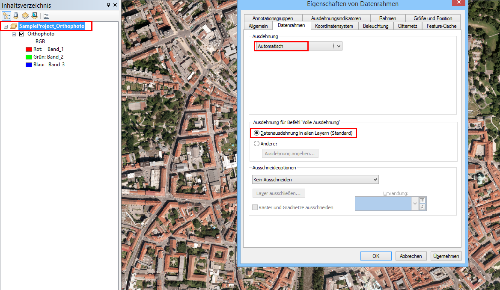The image size is (500, 290).
Task: Choose Datenausdehnung in allen Layern option
Action: (256, 133)
